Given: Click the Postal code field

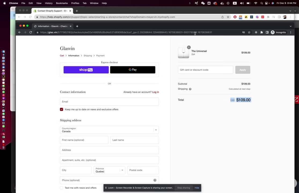Looking at the screenshot, I should point(143,170).
